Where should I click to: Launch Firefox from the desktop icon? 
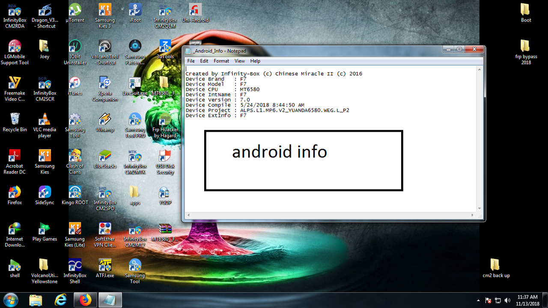(15, 195)
